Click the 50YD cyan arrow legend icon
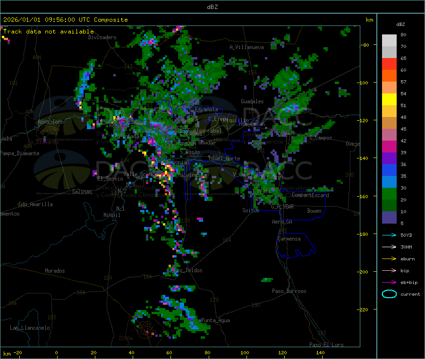Screen dimensions: 425x359 click(x=389, y=235)
